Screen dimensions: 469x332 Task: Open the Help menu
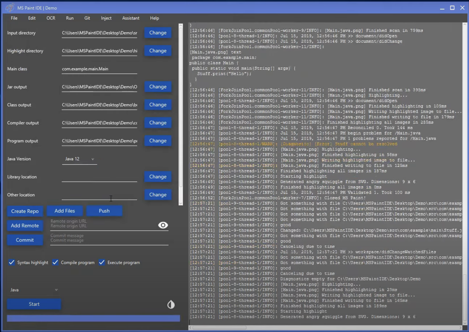pos(154,18)
